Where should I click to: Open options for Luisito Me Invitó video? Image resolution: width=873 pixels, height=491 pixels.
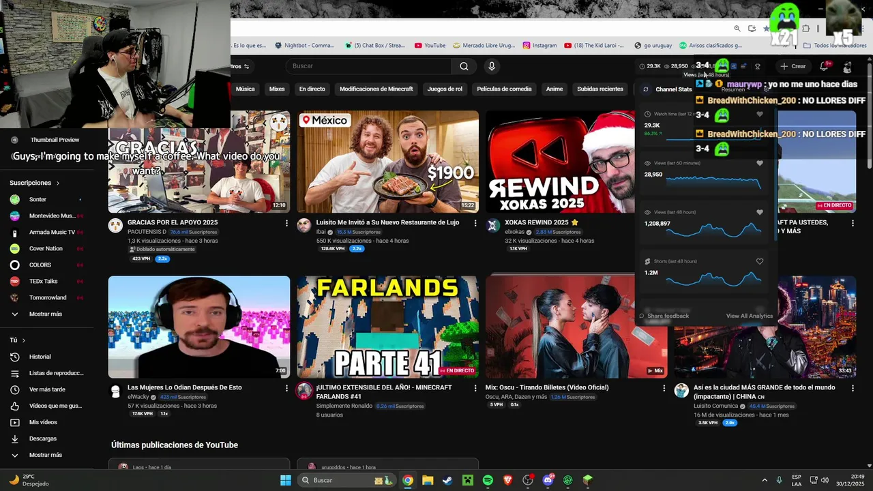pyautogui.click(x=475, y=223)
